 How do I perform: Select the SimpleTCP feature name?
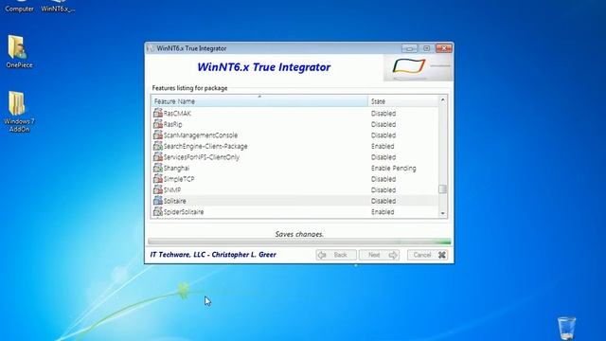tap(179, 179)
